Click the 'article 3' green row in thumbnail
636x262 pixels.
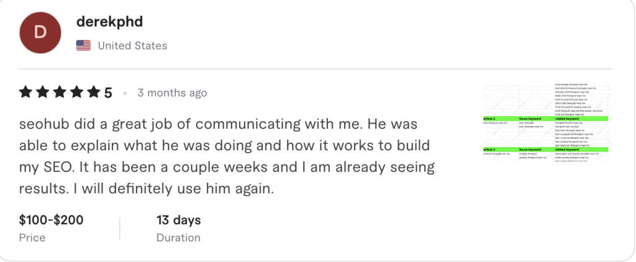pos(545,150)
